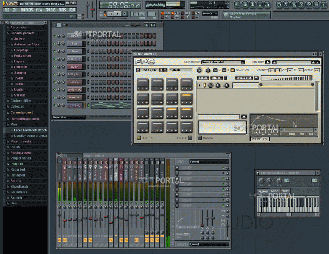This screenshot has width=329, height=254.
Task: Expand the Channel presets browser folder
Action: (x=22, y=33)
